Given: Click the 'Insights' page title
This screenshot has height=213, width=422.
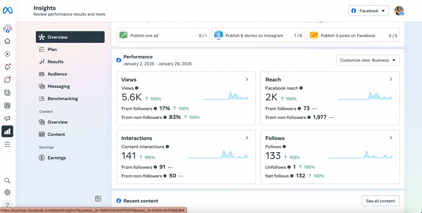Looking at the screenshot, I should (x=45, y=8).
